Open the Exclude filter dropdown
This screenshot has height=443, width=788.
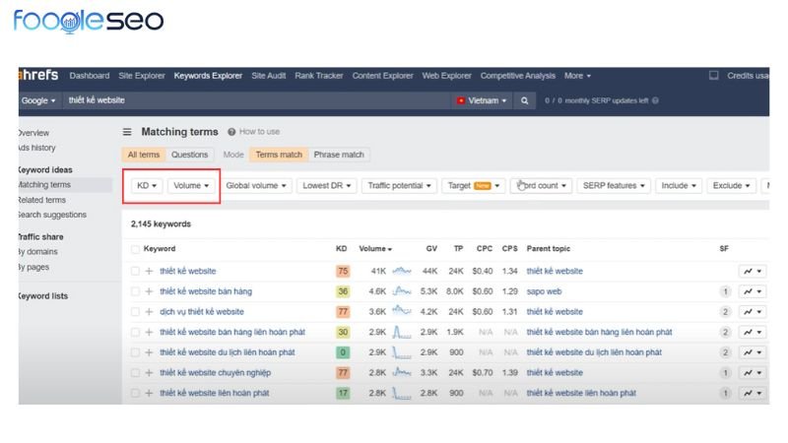pos(731,186)
